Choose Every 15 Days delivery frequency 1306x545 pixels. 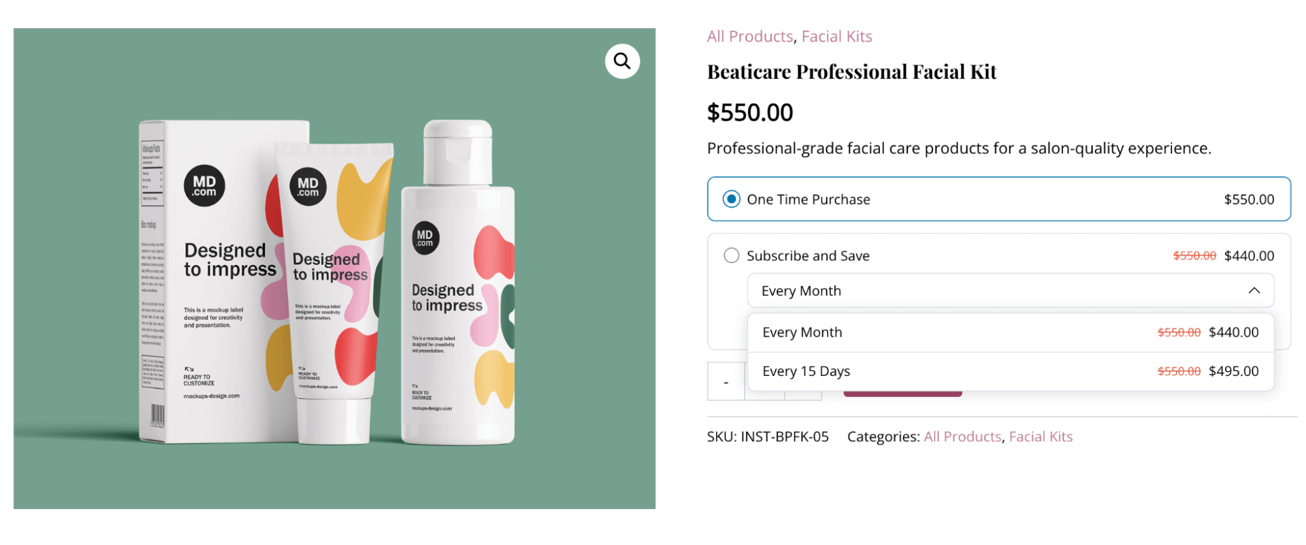pyautogui.click(x=806, y=371)
